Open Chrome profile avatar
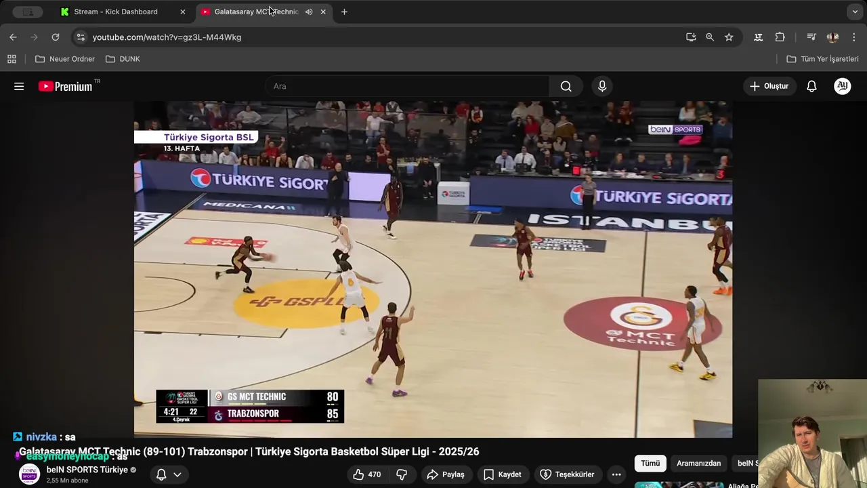 point(833,37)
